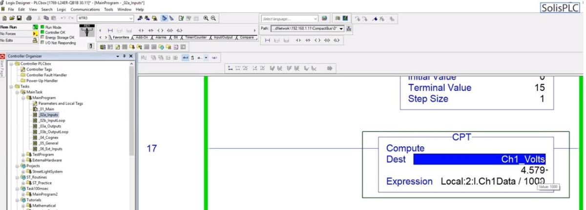Click the No Edits status button
The image size is (586, 210).
click(17, 41)
